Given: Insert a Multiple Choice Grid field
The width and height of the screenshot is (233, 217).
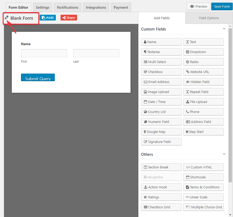Looking at the screenshot, I should pos(203,207).
